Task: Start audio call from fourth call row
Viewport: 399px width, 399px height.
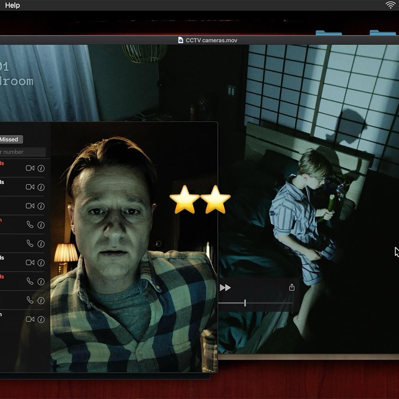Action: [30, 224]
